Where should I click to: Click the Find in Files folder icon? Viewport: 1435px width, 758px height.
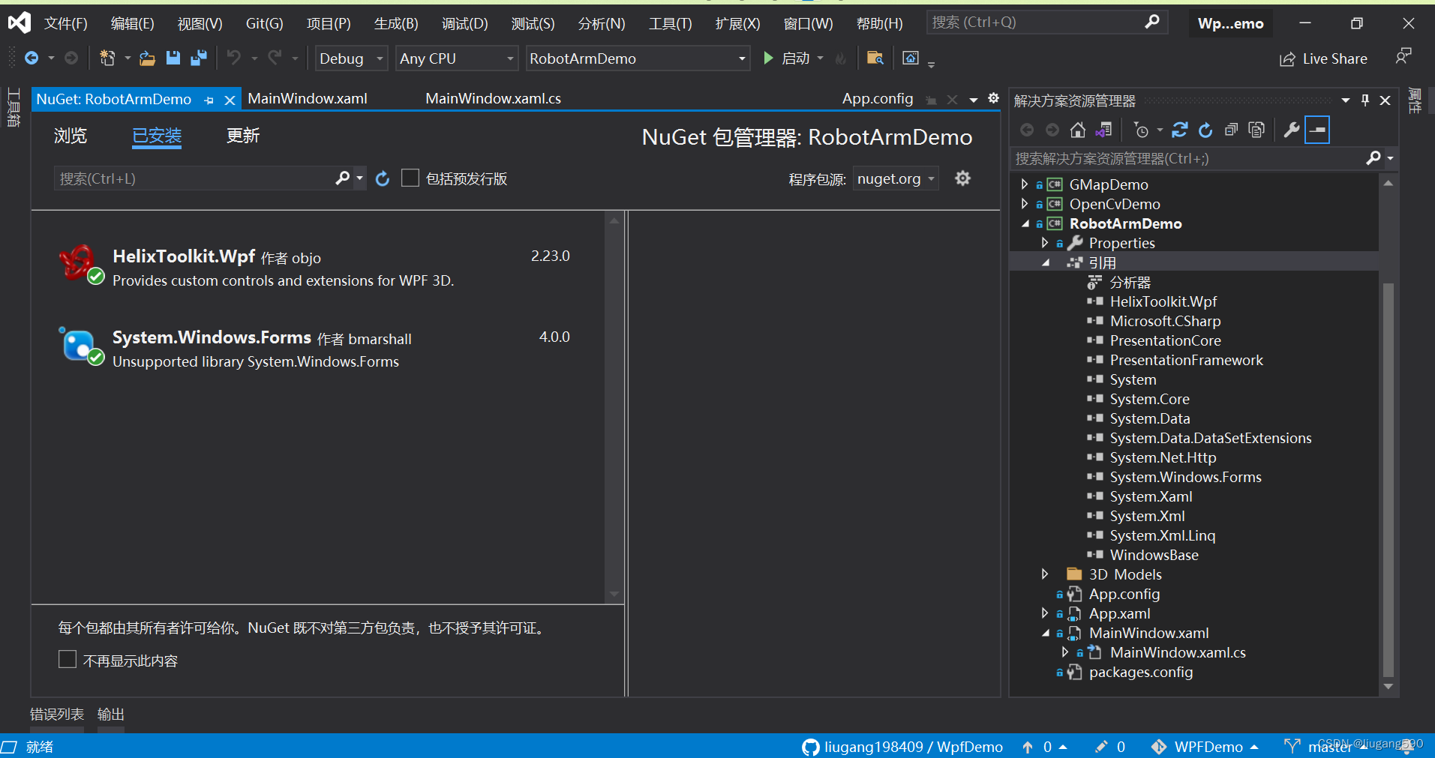pyautogui.click(x=875, y=58)
